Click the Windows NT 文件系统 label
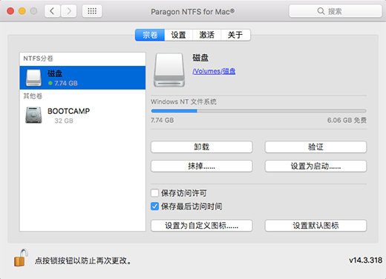This screenshot has width=386, height=279. 183,101
